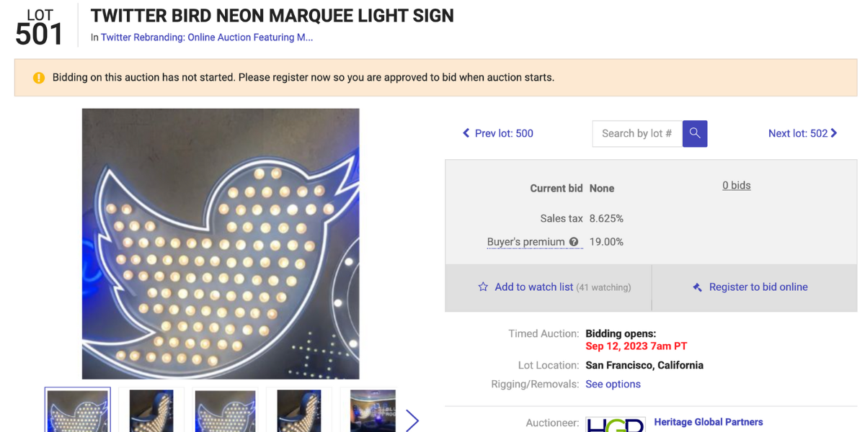
Task: Click the star icon for watch list
Action: (483, 287)
